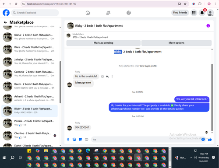Viewport: 219px width, 168px height.
Task: Show hidden system tray icons
Action: 191,157
